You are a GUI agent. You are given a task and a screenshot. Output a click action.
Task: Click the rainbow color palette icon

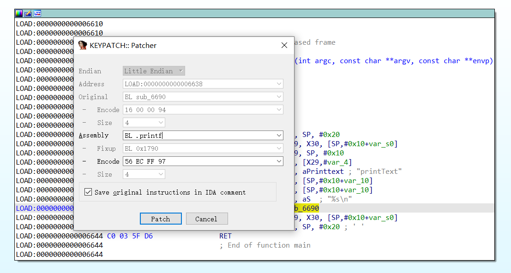click(19, 13)
